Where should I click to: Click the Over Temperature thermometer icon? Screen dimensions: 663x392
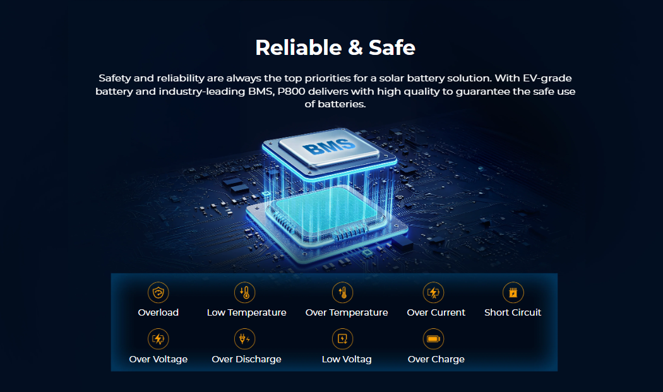(x=342, y=292)
